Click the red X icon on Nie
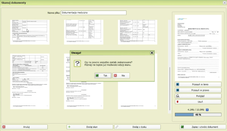227x131 pixels. [115, 75]
